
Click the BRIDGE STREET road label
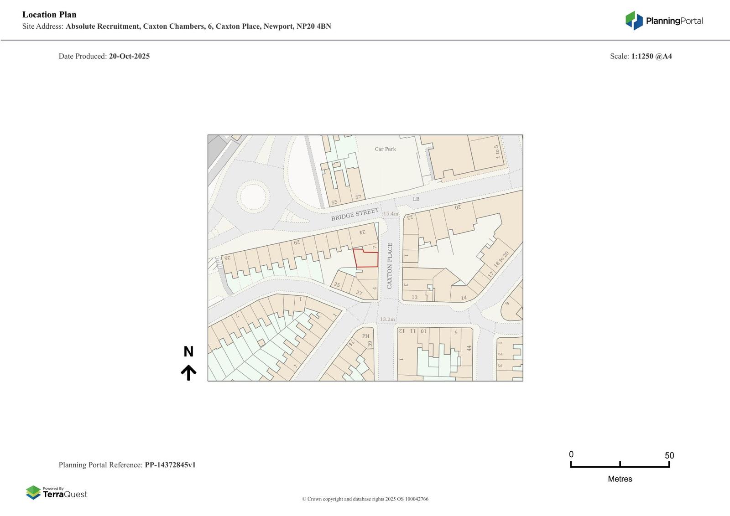tap(355, 214)
